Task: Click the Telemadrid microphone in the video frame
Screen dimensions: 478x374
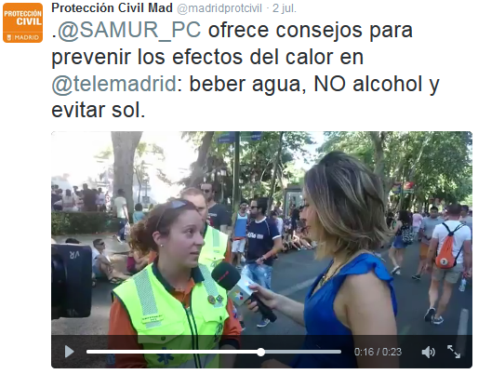Action: pos(240,288)
